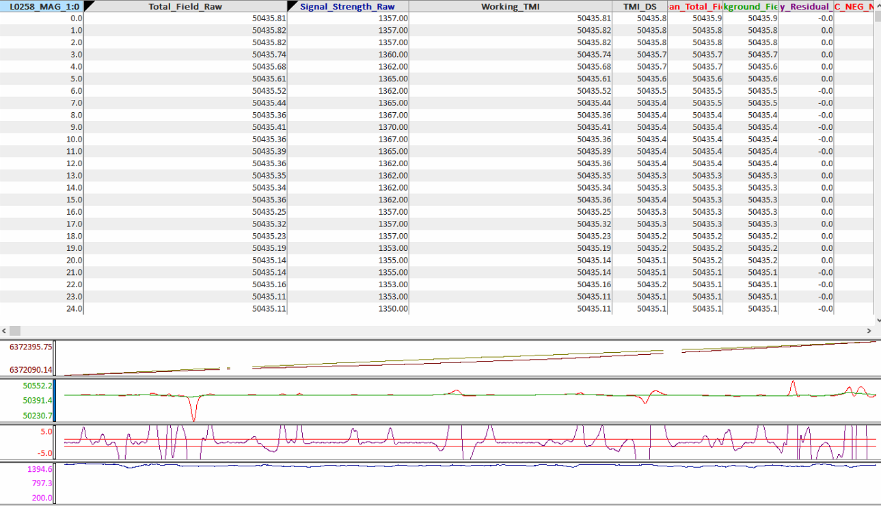Click the horizontal scrollbar right arrow
Viewport: 881px width, 506px height.
[868, 331]
